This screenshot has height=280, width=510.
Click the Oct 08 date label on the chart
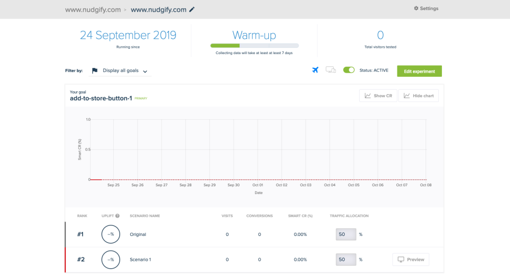pos(426,185)
